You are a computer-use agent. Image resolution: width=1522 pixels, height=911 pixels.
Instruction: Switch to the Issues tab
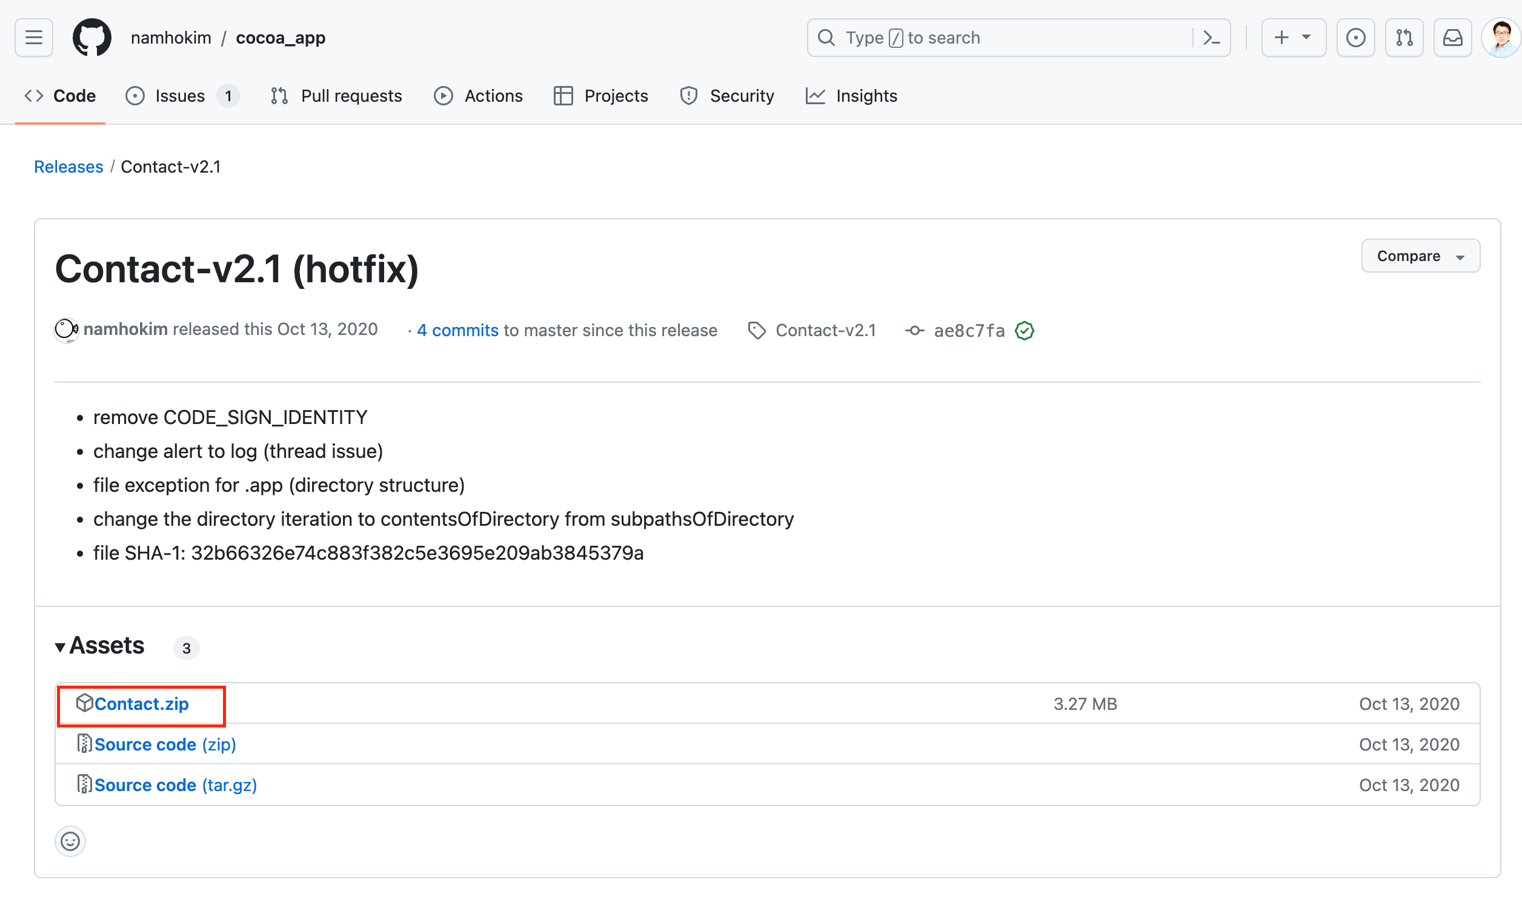pyautogui.click(x=181, y=96)
